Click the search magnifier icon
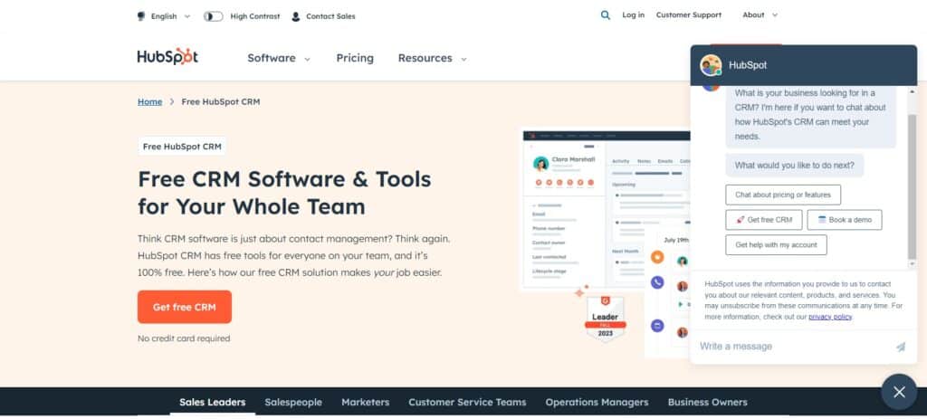Viewport: 927px width, 419px height. (605, 15)
